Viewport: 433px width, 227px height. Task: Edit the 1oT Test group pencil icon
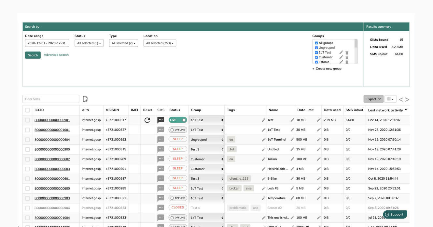pos(341,52)
